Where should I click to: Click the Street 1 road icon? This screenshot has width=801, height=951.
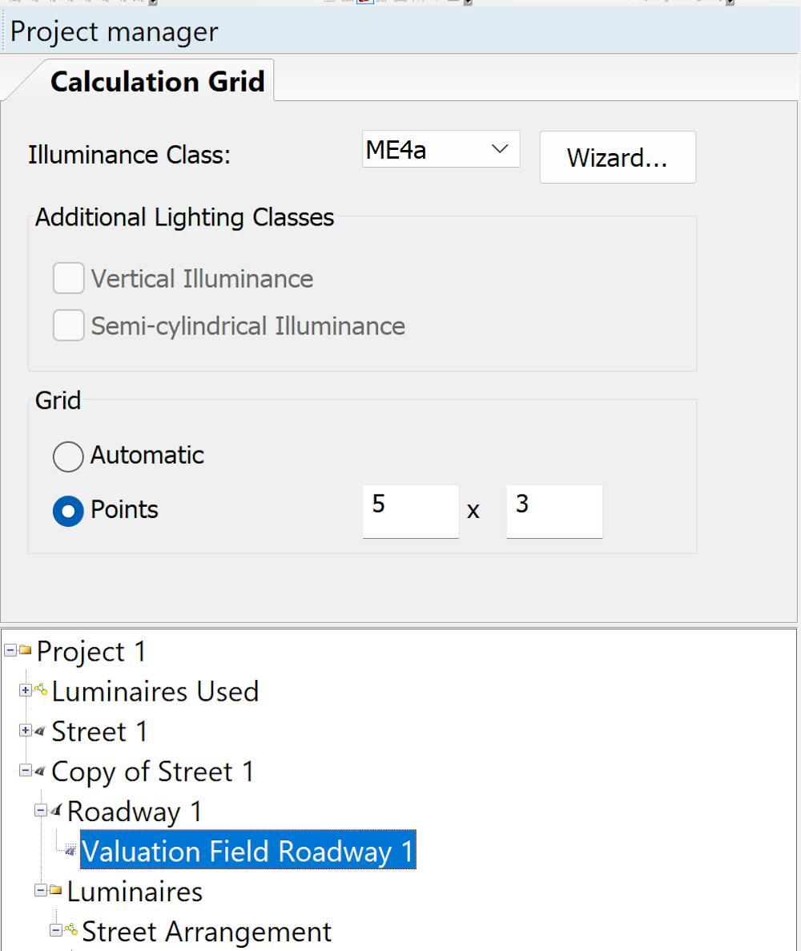click(42, 731)
